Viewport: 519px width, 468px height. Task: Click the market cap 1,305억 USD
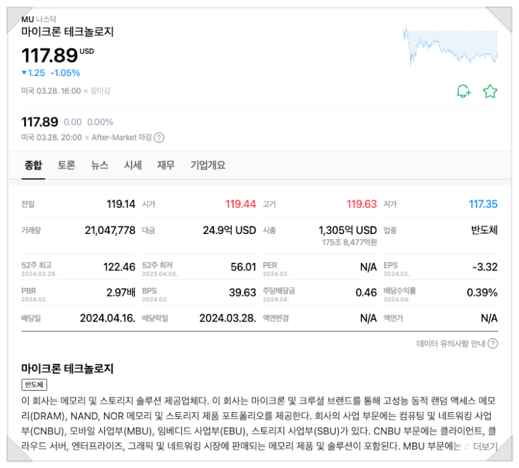point(348,231)
